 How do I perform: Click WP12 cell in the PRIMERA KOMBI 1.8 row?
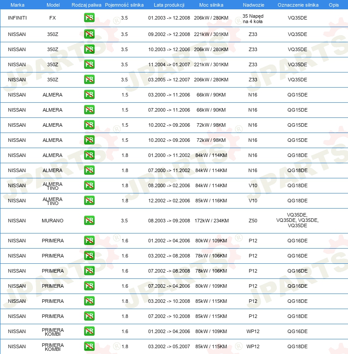coord(253,346)
